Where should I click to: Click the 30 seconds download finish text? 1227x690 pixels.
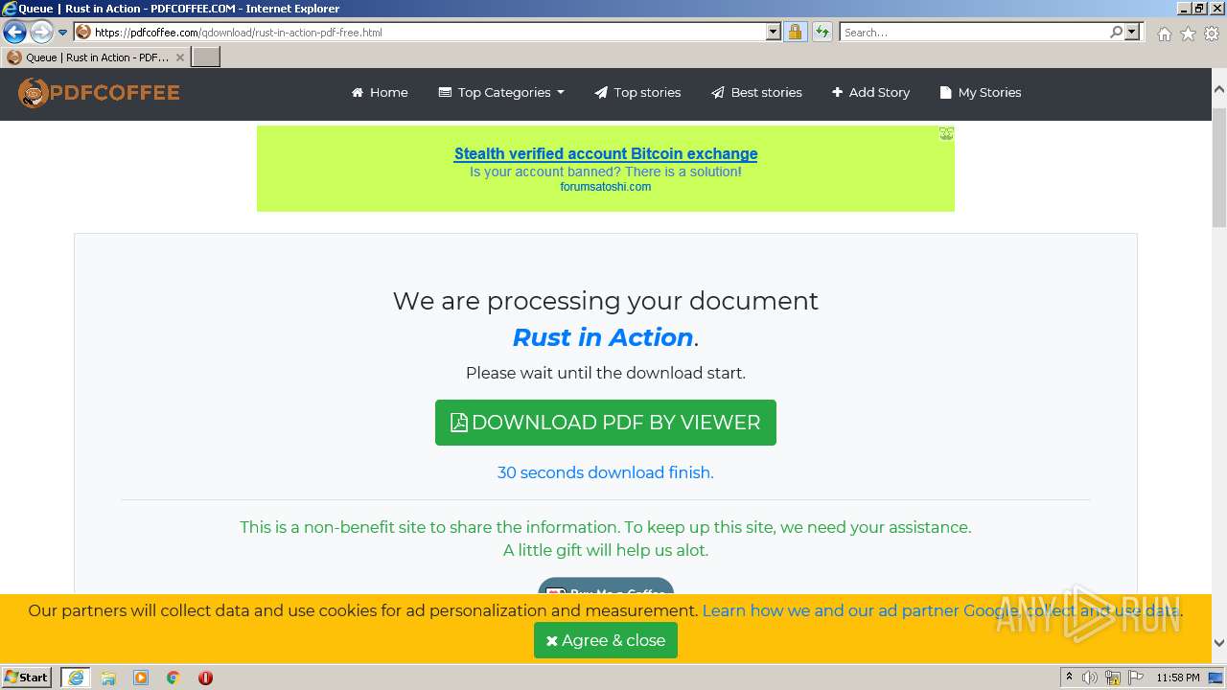(x=606, y=472)
